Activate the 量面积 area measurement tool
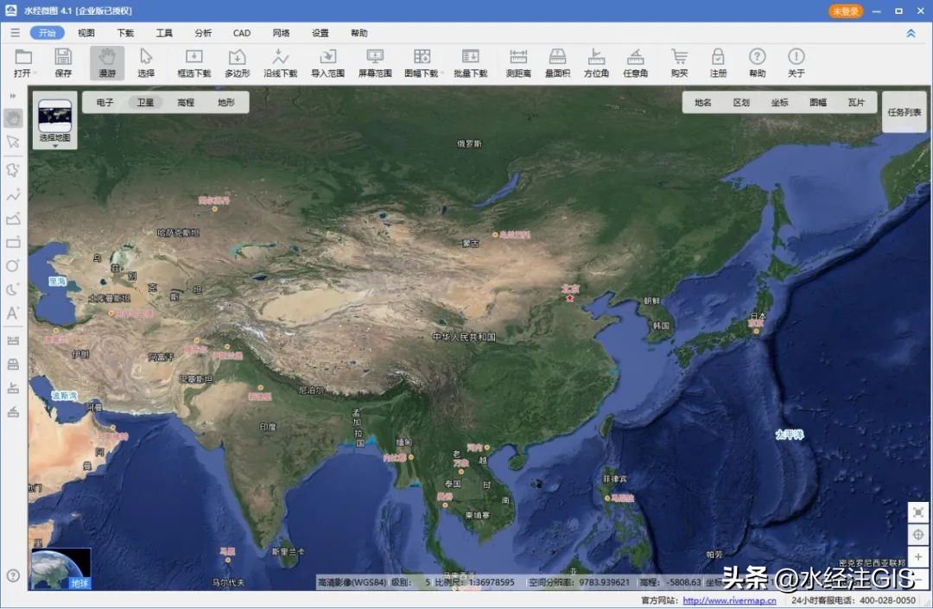This screenshot has width=933, height=609. pyautogui.click(x=557, y=62)
